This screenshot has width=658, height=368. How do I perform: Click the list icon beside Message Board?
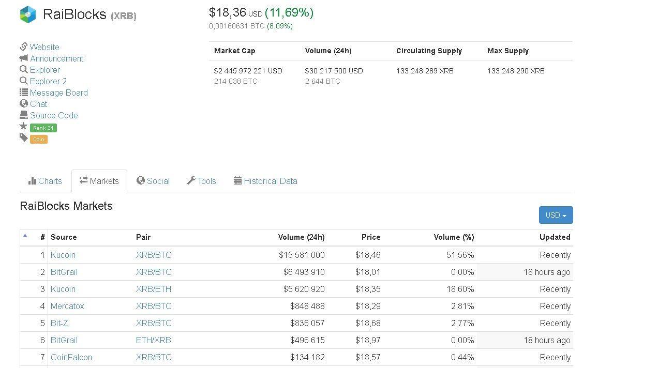[24, 93]
